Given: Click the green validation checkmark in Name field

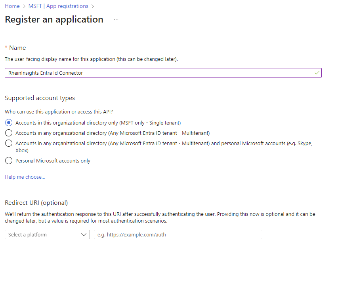Looking at the screenshot, I should [317, 73].
